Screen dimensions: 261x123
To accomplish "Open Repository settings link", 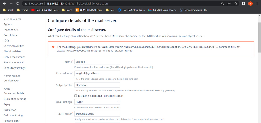I will point(14,68).
